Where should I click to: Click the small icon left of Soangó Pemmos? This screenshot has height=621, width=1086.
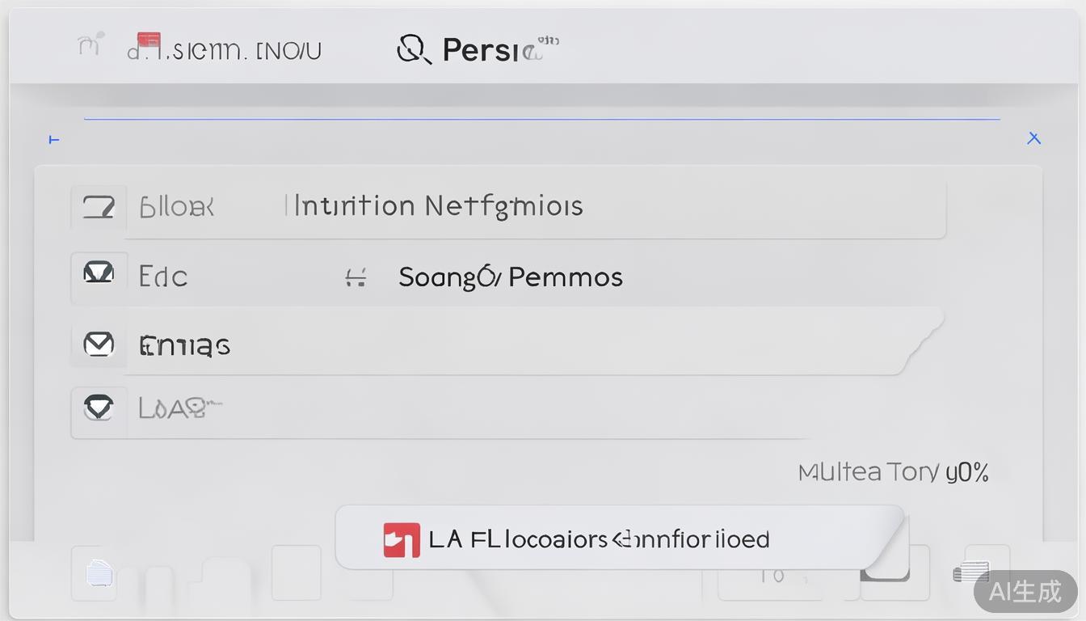[x=356, y=279]
